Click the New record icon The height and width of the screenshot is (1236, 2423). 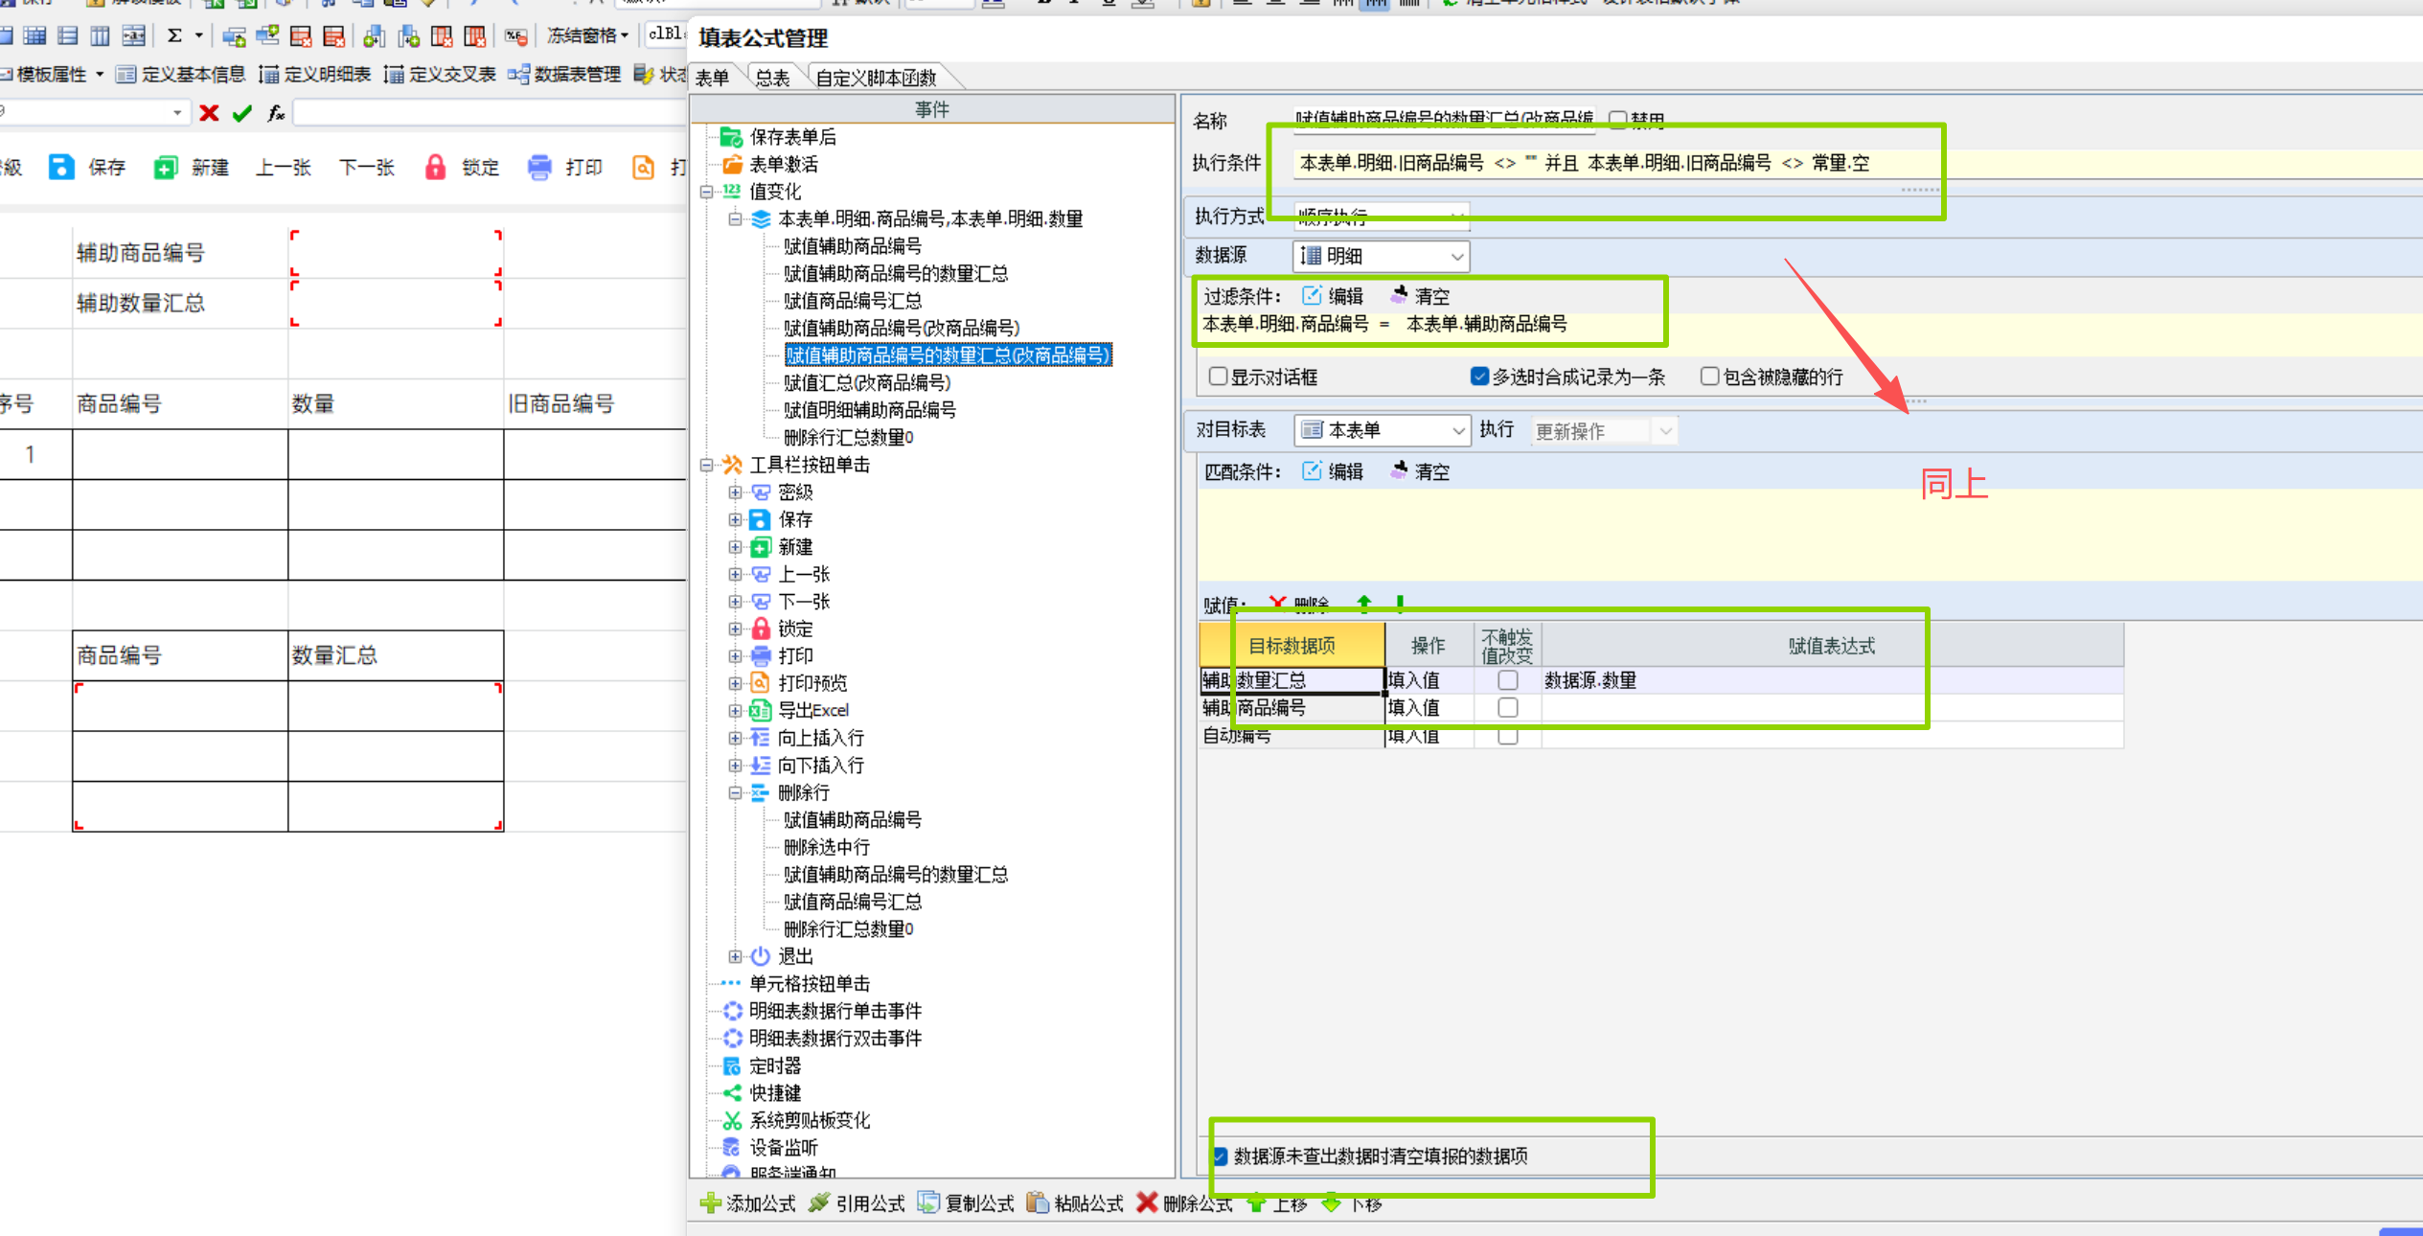166,168
